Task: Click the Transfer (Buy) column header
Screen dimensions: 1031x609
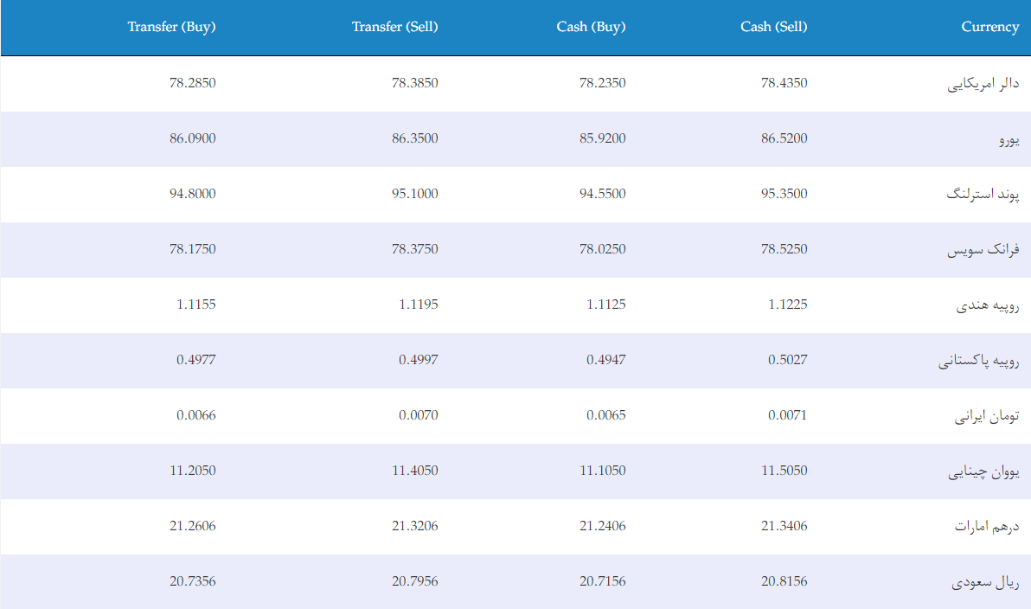Action: [171, 27]
